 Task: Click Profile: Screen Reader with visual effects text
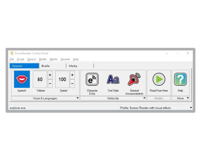coord(146,108)
